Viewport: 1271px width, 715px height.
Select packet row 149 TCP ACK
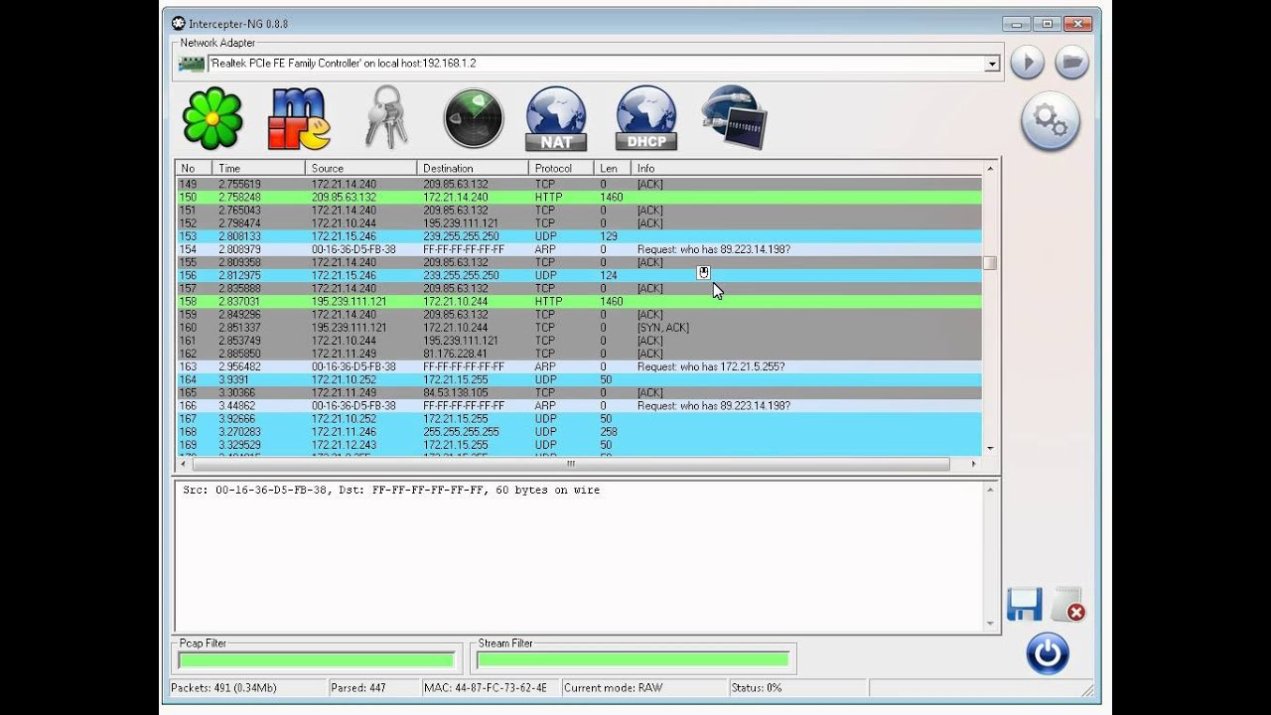(579, 184)
